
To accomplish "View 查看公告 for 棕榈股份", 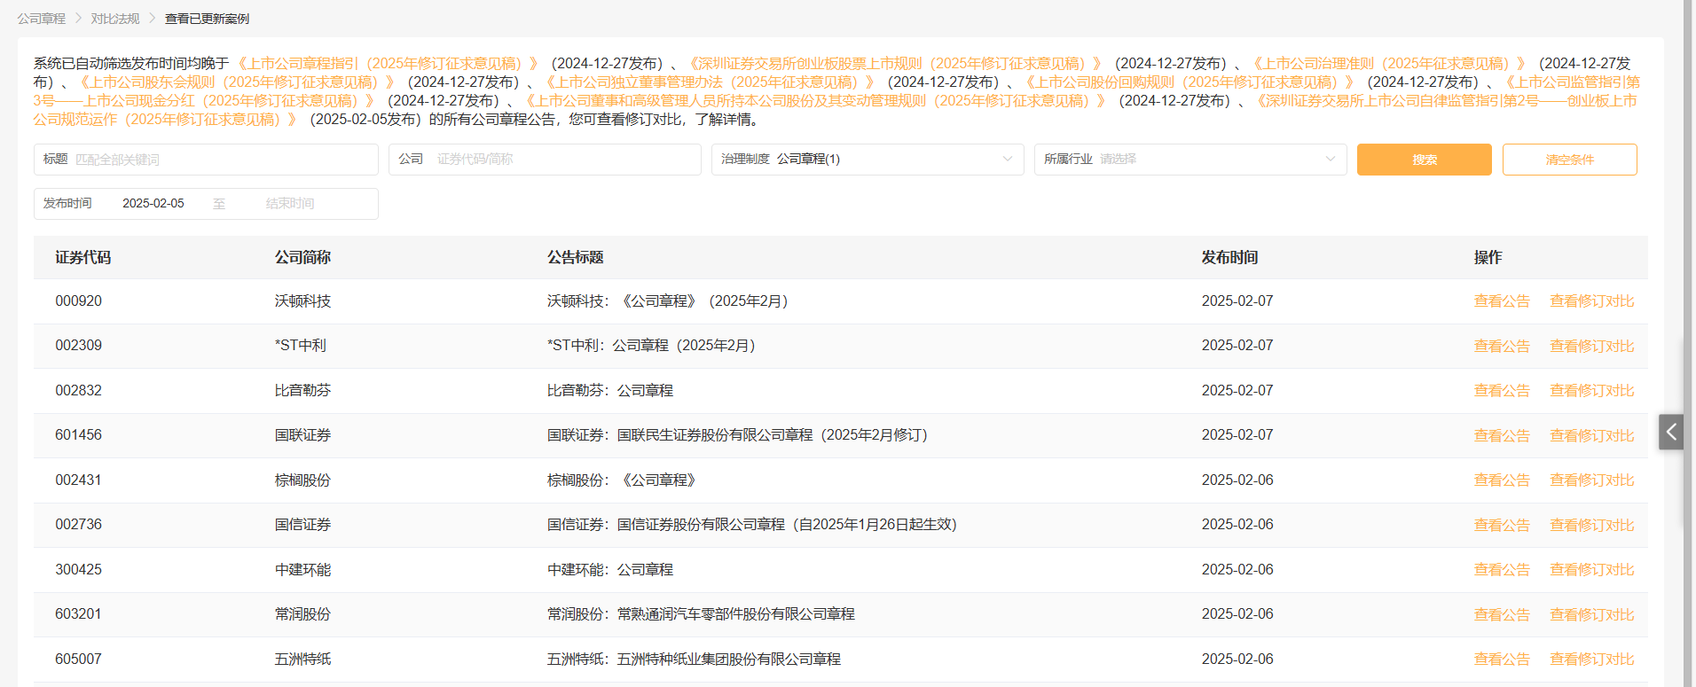I will pos(1502,480).
